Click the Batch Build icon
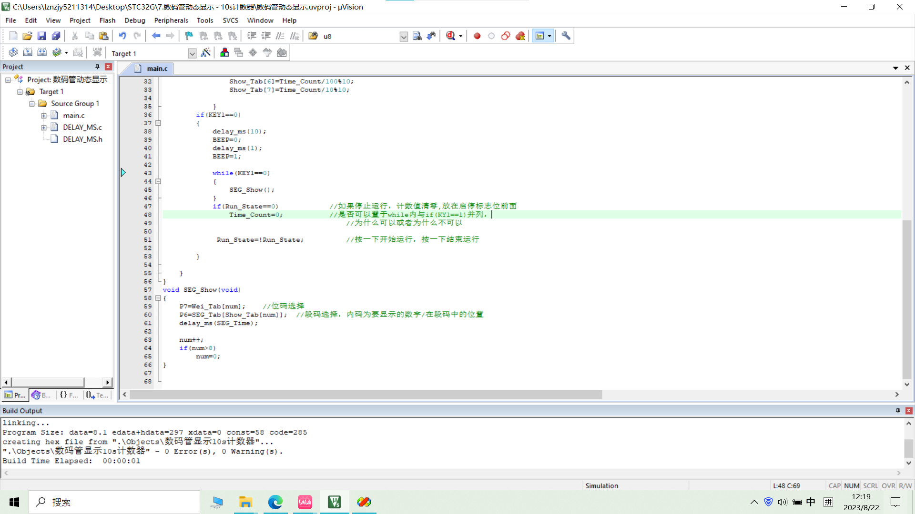This screenshot has width=915, height=514. [57, 53]
